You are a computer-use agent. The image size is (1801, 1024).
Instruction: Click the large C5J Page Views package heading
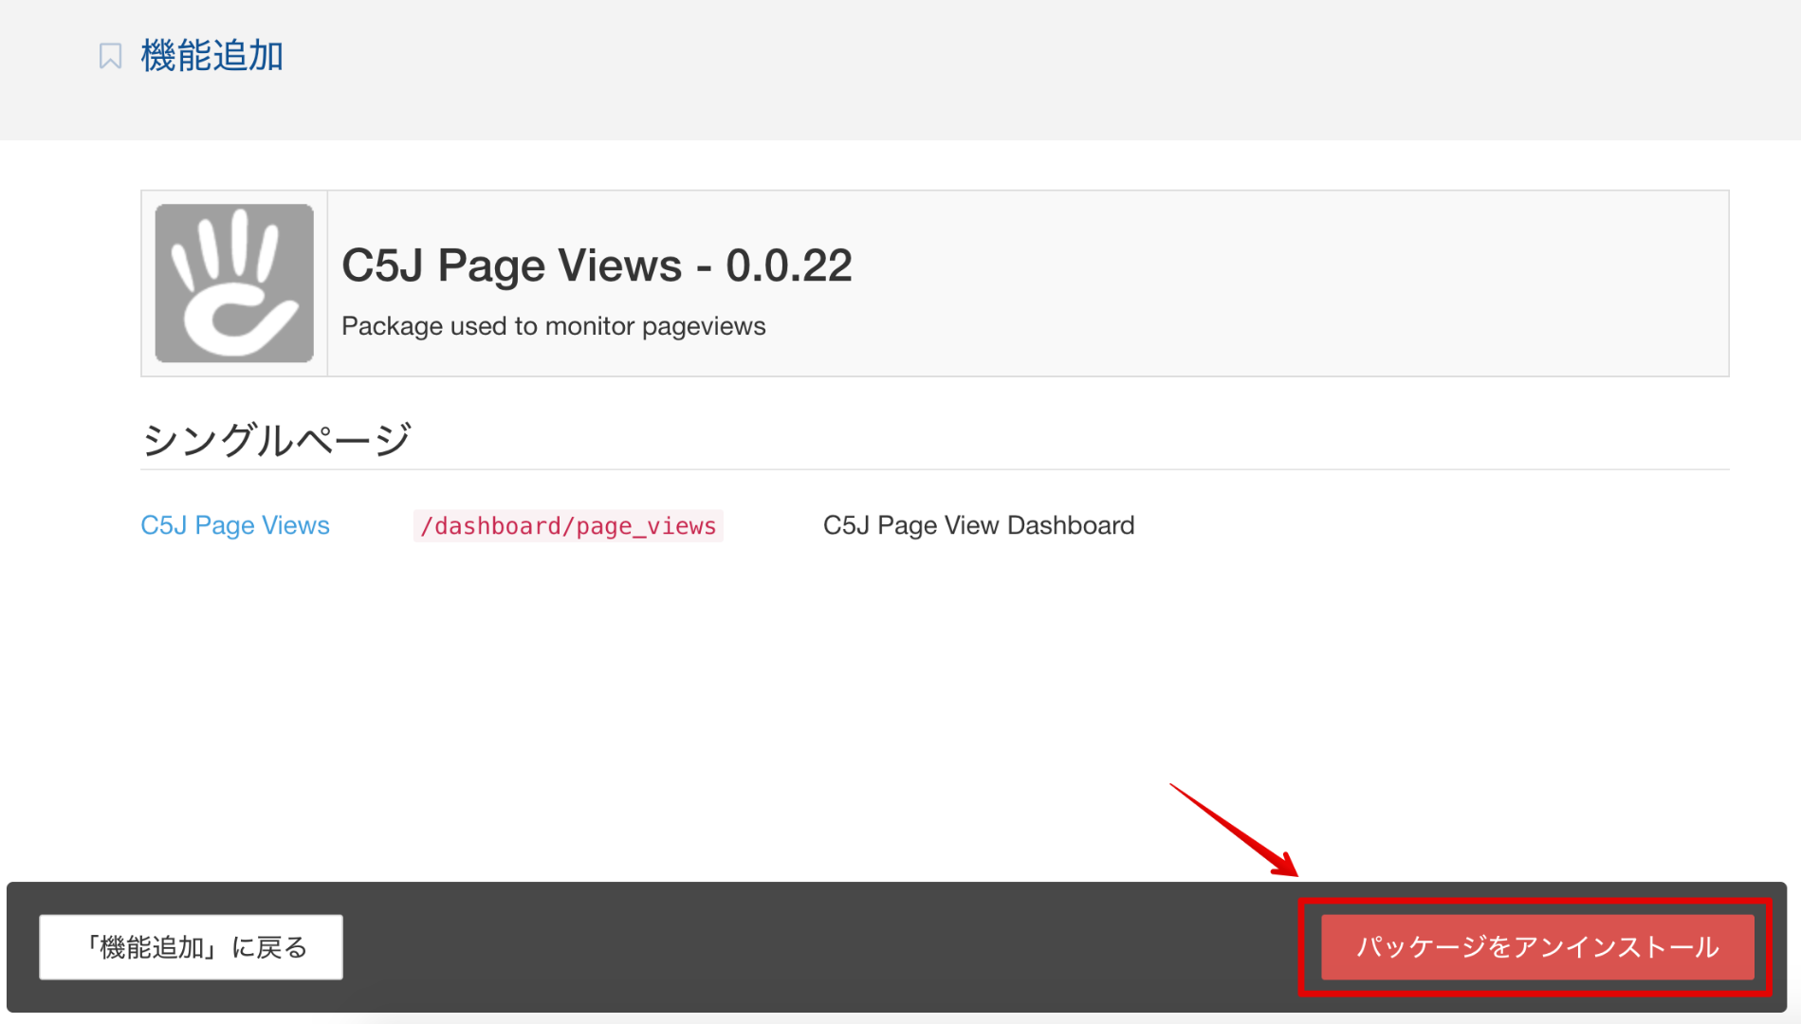[511, 265]
